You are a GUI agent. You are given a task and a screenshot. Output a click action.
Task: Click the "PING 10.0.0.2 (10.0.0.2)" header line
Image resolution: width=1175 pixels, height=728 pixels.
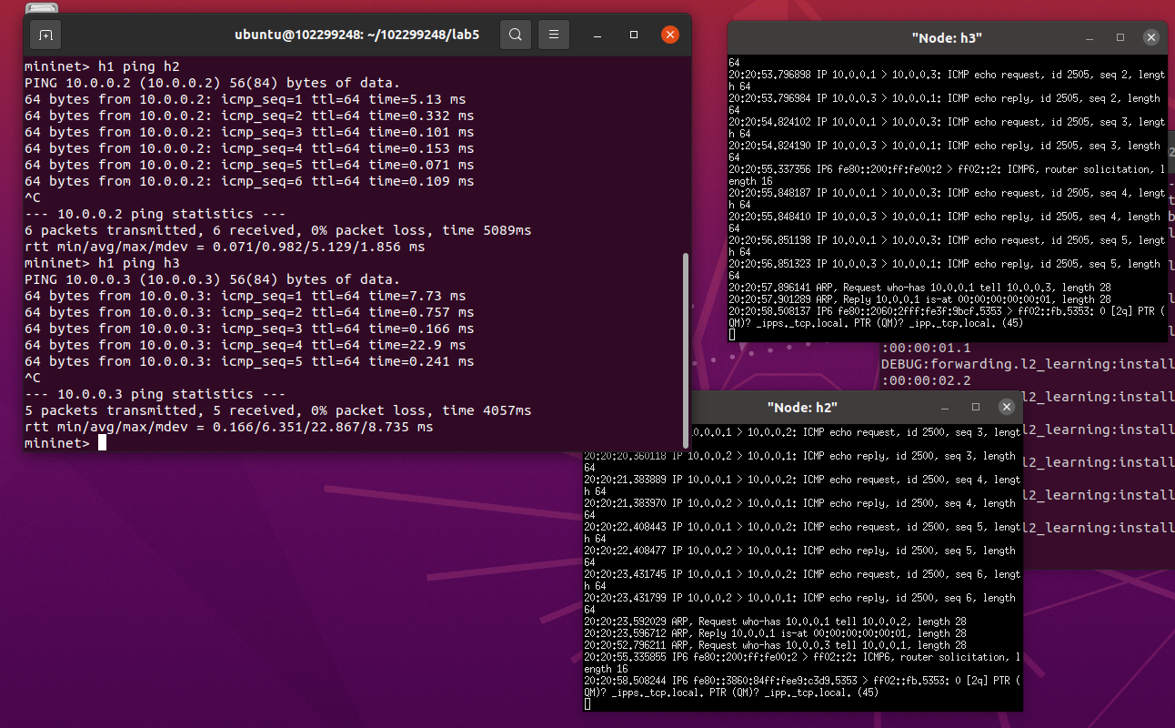click(x=212, y=83)
